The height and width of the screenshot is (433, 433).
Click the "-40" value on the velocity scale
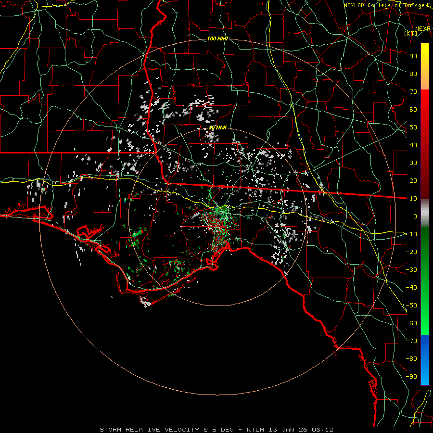tap(411, 288)
